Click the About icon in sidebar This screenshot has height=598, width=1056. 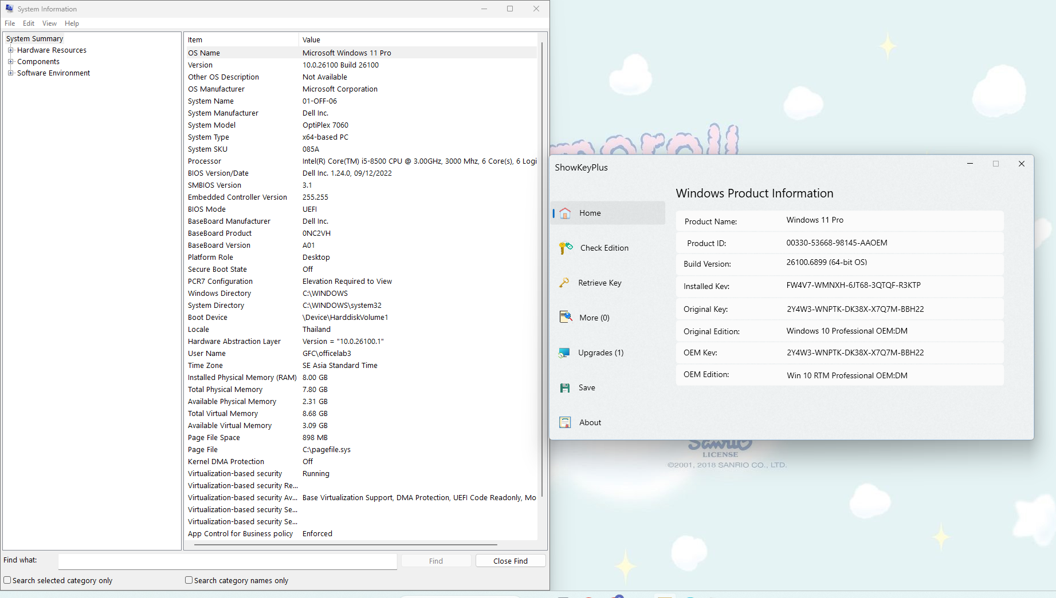565,422
